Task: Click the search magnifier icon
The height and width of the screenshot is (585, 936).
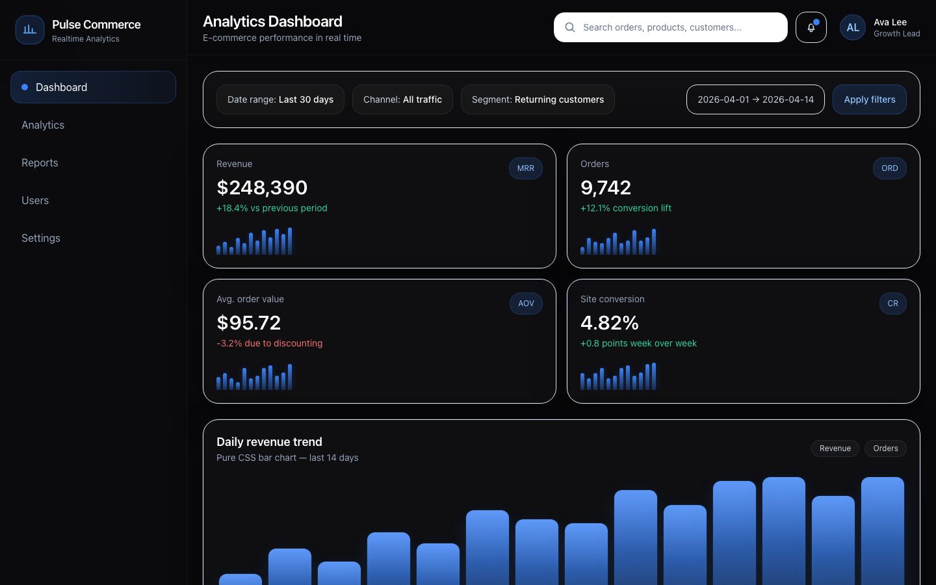Action: click(570, 27)
